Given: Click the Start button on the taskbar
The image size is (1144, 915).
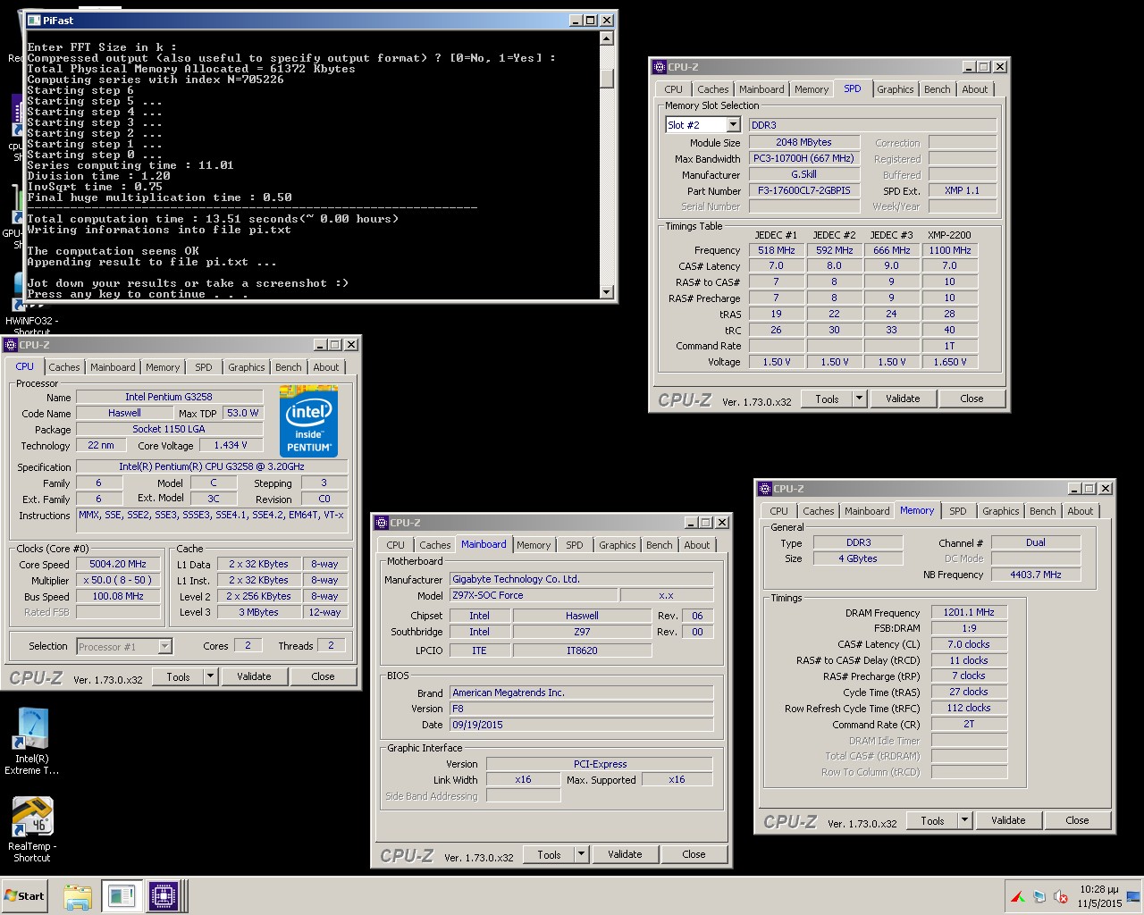Looking at the screenshot, I should (25, 895).
